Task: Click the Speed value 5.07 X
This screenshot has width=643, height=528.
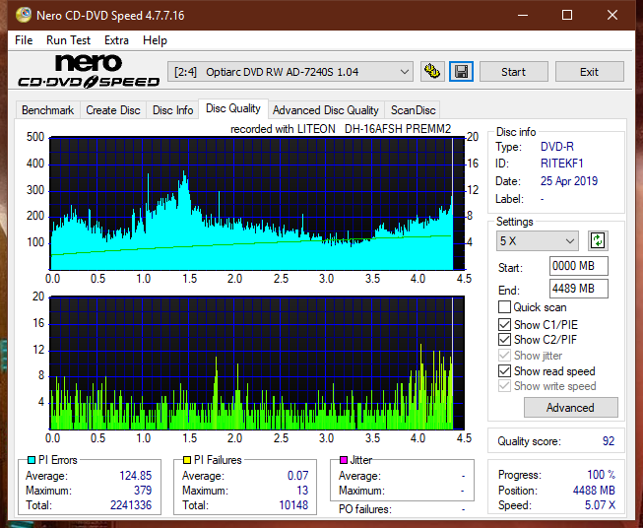Action: click(x=600, y=505)
